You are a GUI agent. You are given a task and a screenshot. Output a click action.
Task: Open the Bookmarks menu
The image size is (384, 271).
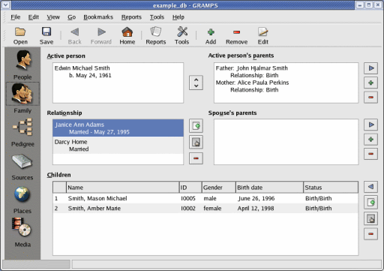pos(98,17)
